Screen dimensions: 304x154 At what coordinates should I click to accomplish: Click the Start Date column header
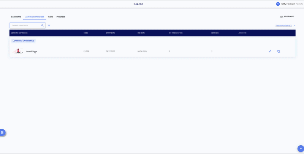point(110,33)
